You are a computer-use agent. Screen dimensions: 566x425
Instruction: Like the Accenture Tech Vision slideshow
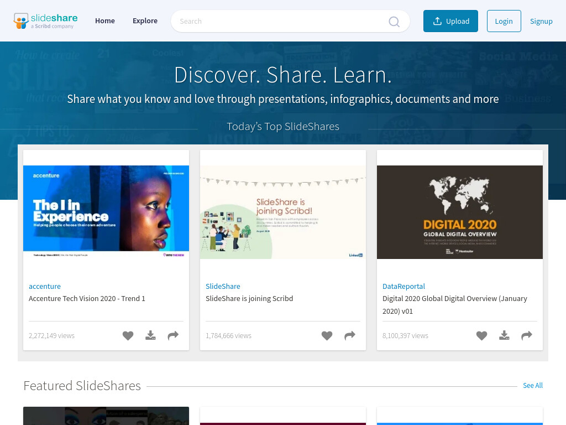coord(128,336)
